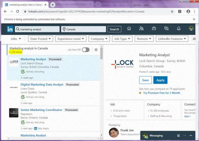Click Frank Joe's profile photo
This screenshot has width=199, height=141.
114,133
